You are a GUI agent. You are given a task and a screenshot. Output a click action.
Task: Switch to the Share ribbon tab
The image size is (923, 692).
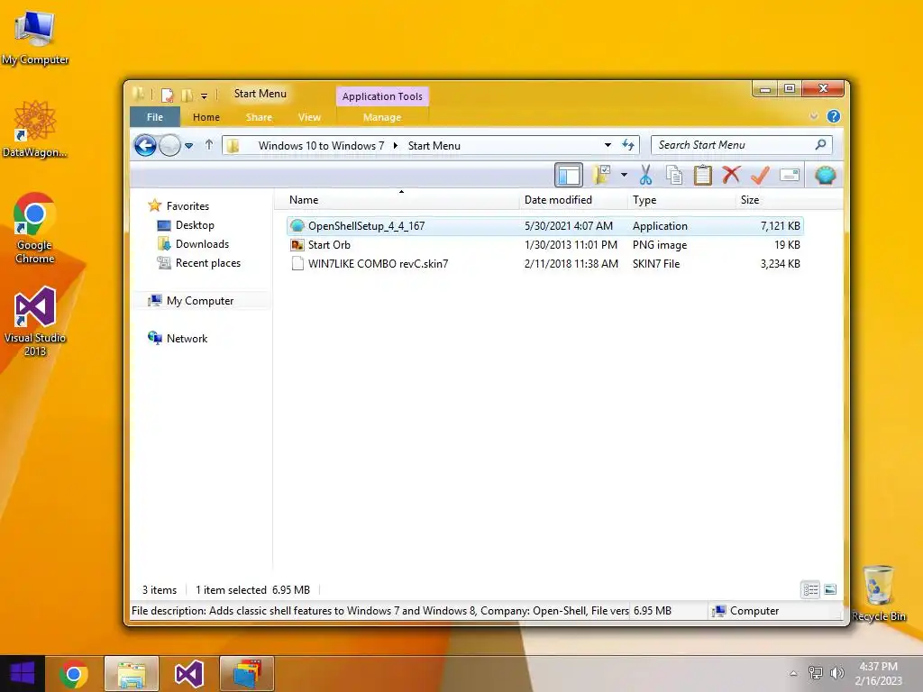(259, 117)
